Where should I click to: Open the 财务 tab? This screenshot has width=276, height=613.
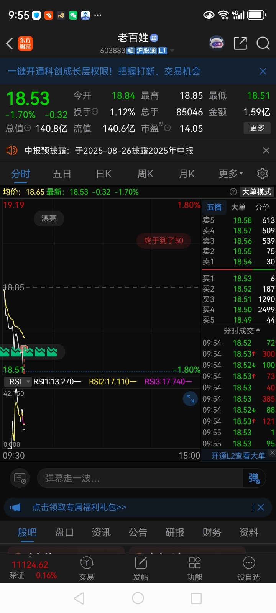coord(212,532)
